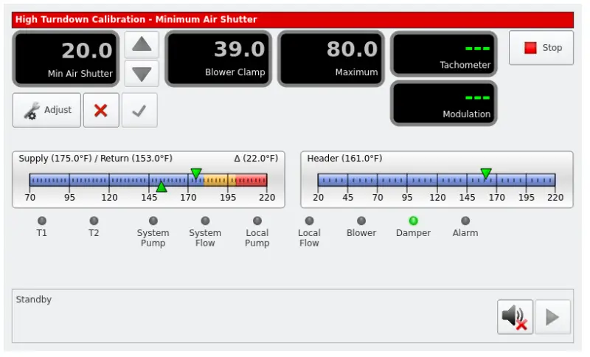
Task: Click the red zone of Supply gauge
Action: (251, 180)
